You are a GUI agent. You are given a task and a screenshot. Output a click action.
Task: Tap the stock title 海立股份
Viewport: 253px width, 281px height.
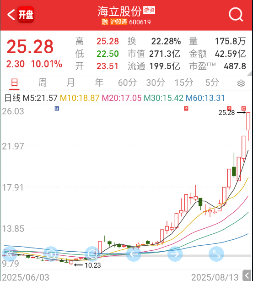(x=119, y=11)
